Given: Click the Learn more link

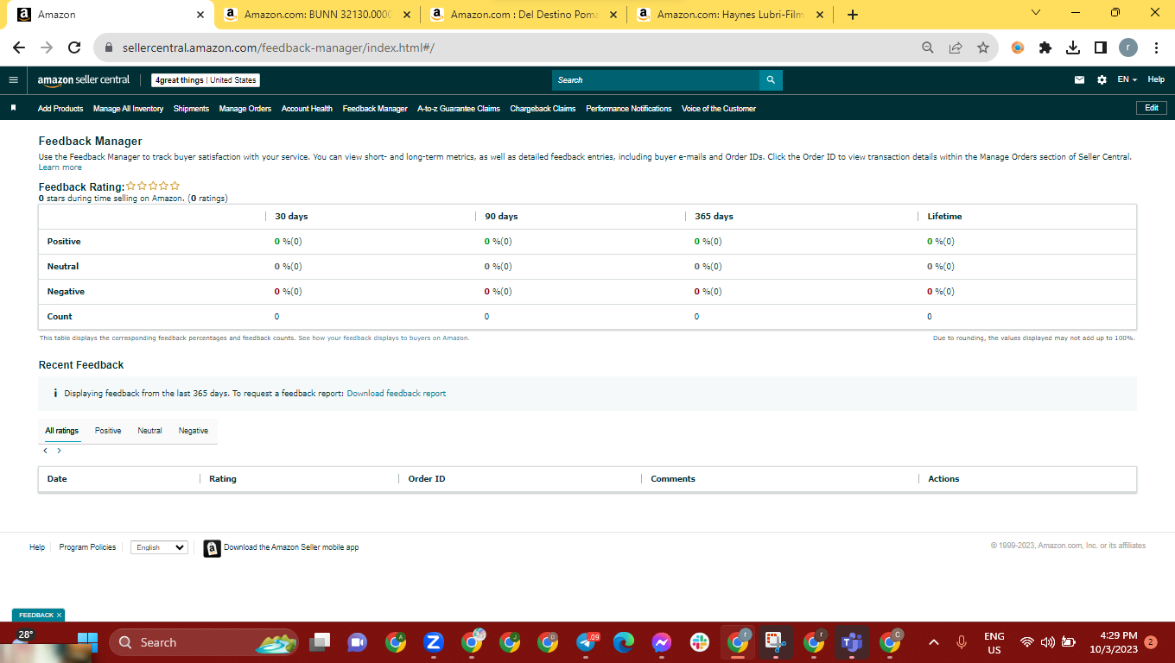Looking at the screenshot, I should coord(60,167).
